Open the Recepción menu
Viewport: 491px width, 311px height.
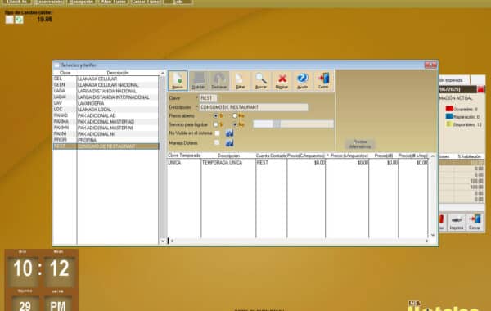pyautogui.click(x=81, y=2)
